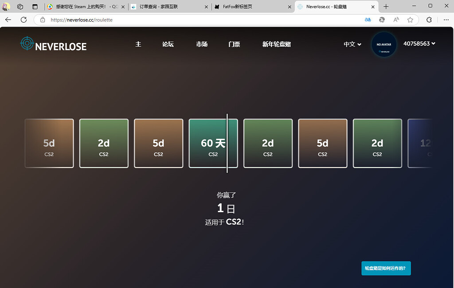Screen dimensions: 454x288
Task: Expand the 中文 language dropdown
Action: point(352,44)
